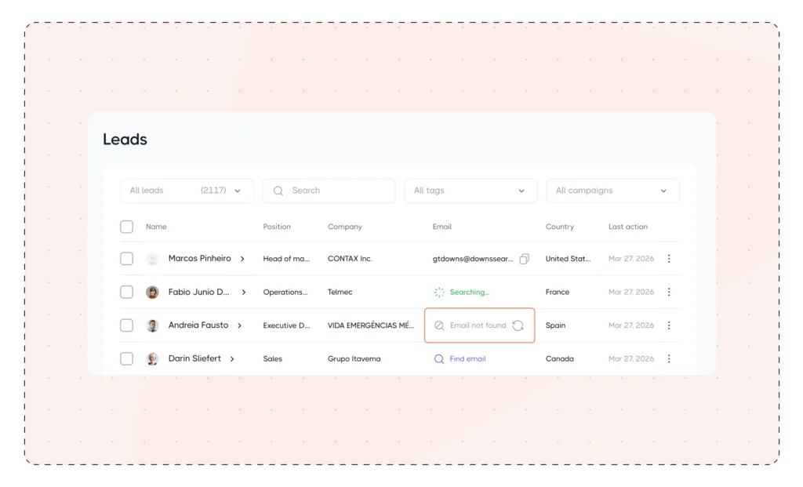Click the magnifier icon in Search field
The height and width of the screenshot is (487, 803).
[278, 191]
